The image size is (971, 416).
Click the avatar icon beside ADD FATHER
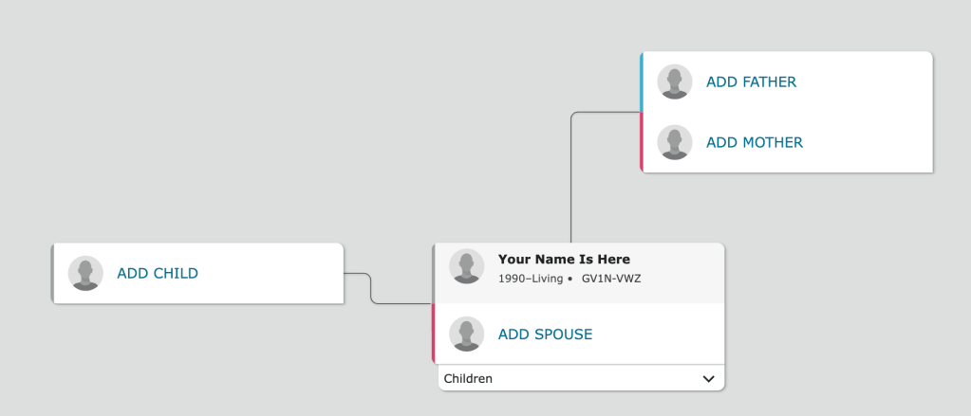pos(675,81)
